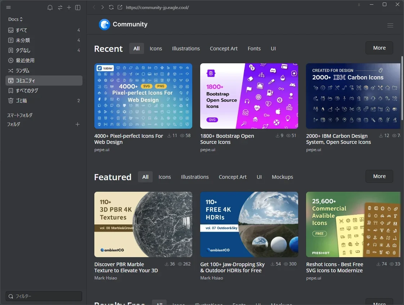Open the page in an external browser
The width and height of the screenshot is (404, 305).
pyautogui.click(x=120, y=7)
